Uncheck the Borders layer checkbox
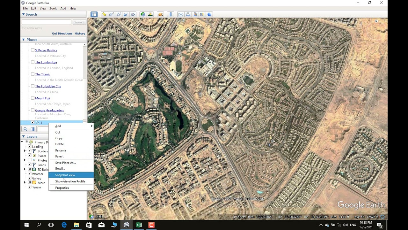 coord(30,151)
